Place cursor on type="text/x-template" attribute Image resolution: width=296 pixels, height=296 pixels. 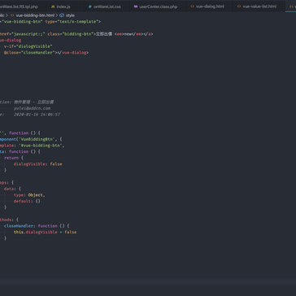[x=72, y=22]
